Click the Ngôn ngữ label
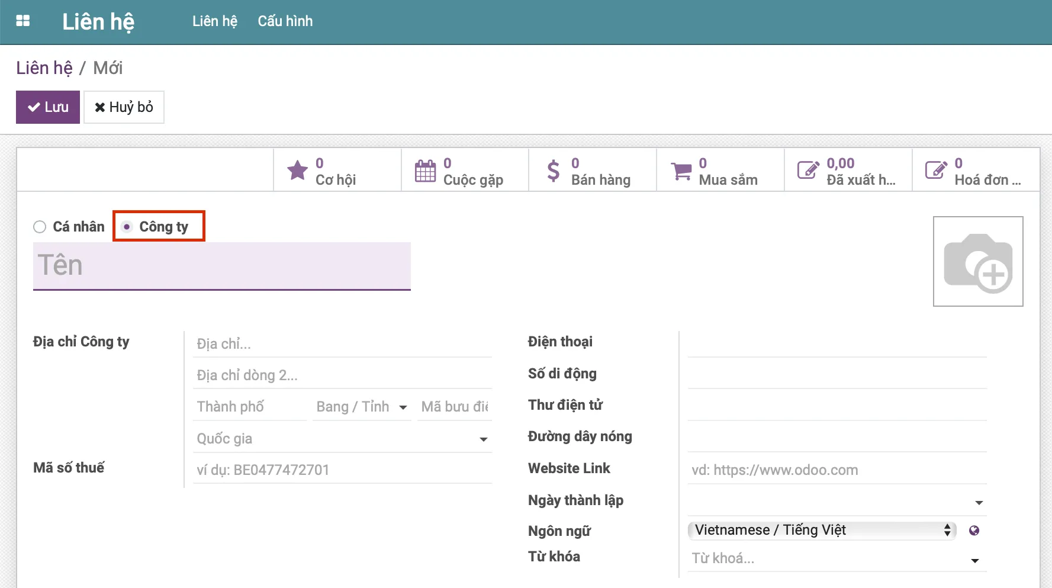Viewport: 1052px width, 588px height. (559, 531)
